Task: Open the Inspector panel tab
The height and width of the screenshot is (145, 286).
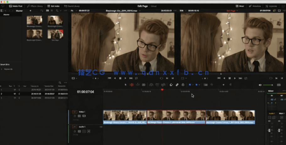Action: (x=272, y=6)
